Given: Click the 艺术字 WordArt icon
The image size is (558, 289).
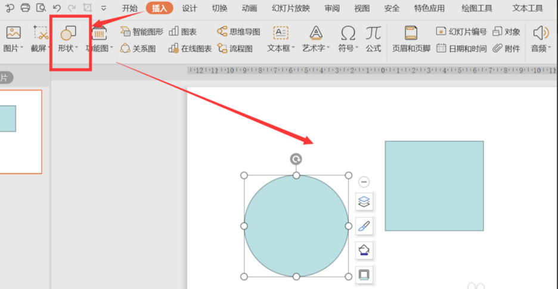Looking at the screenshot, I should 316,33.
